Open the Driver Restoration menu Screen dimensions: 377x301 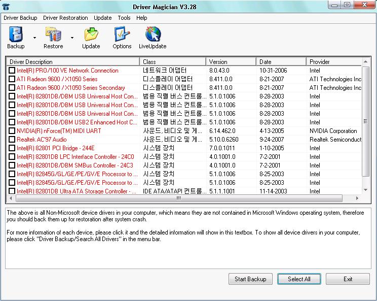(x=65, y=18)
